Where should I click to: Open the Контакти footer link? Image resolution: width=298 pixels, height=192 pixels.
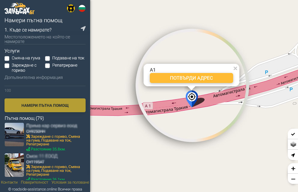[9, 182]
